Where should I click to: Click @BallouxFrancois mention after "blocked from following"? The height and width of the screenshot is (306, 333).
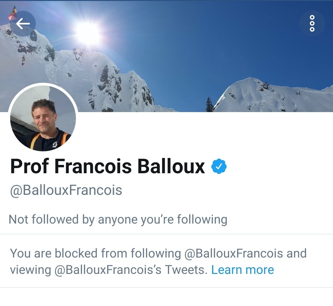234,253
